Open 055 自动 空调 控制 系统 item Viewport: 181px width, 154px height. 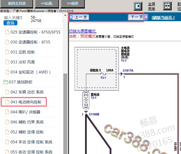[29, 152]
